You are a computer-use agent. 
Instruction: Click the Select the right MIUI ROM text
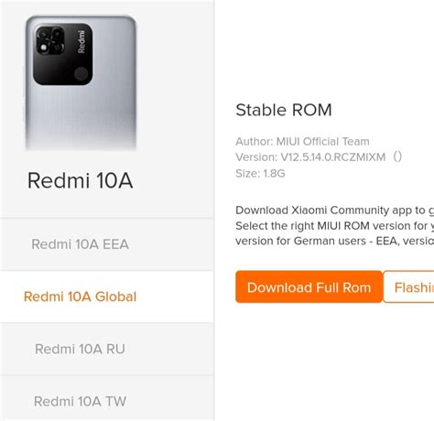pos(335,226)
